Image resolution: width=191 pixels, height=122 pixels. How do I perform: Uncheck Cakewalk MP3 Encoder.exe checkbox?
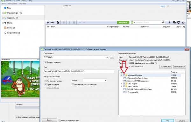click(x=124, y=81)
